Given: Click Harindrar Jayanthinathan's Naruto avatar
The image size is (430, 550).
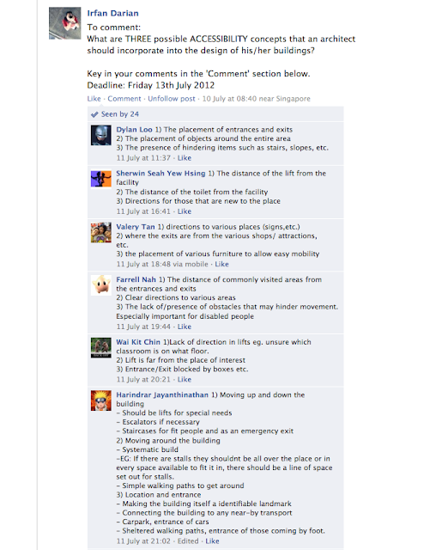Looking at the screenshot, I should 101,400.
